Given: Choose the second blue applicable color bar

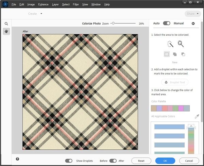Looking at the screenshot, I should point(169,136).
